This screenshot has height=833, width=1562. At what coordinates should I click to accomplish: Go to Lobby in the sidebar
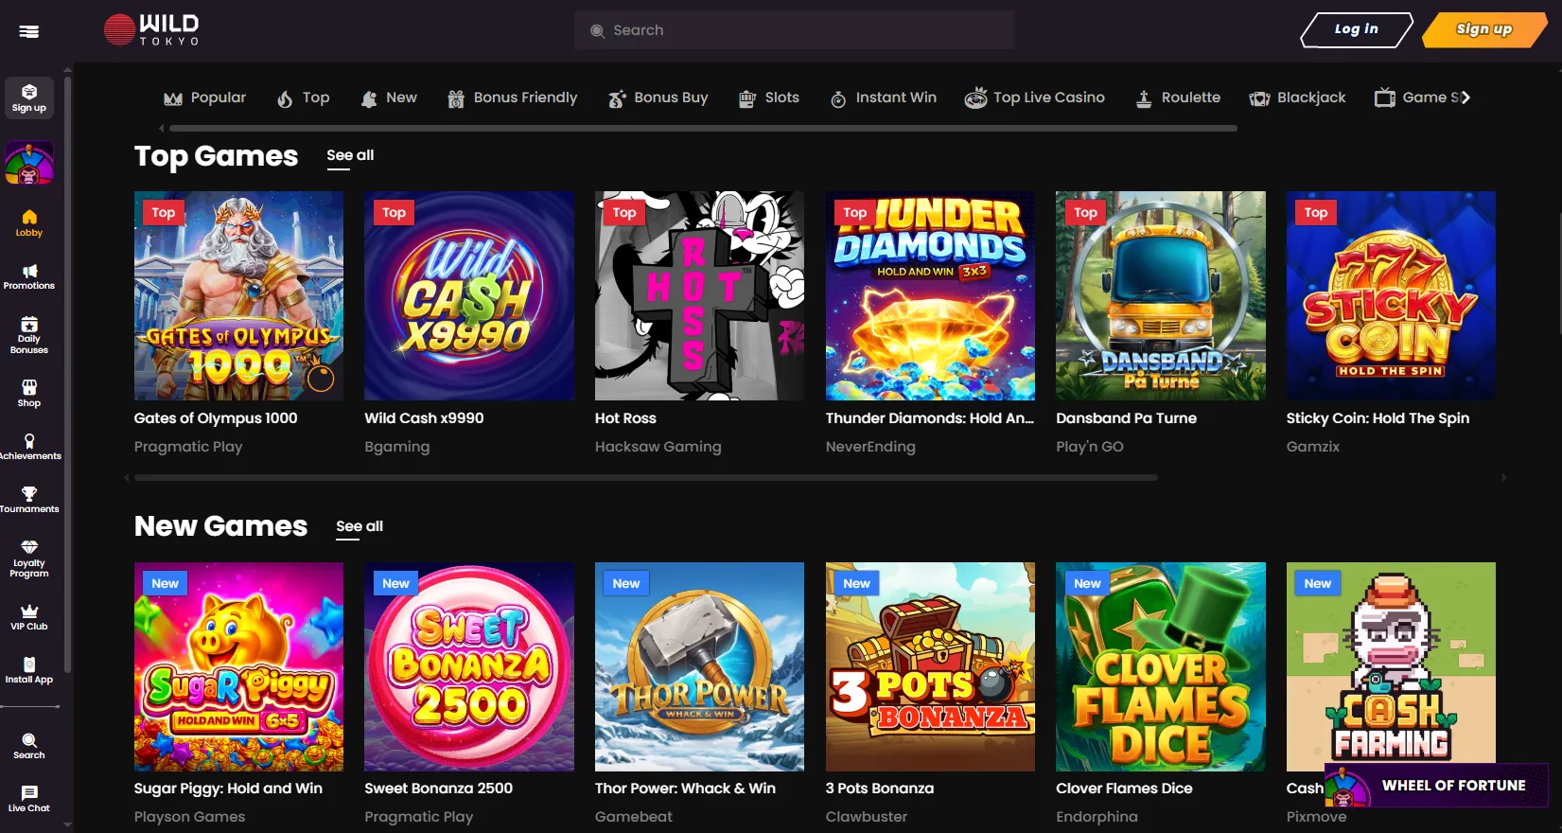pos(29,223)
